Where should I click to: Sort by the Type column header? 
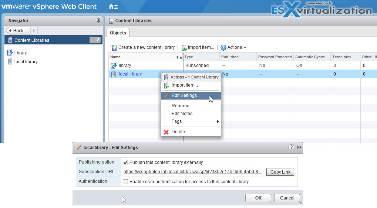coord(202,57)
